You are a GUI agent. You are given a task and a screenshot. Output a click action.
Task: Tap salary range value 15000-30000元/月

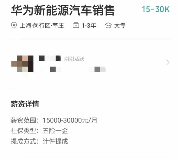click(x=70, y=120)
